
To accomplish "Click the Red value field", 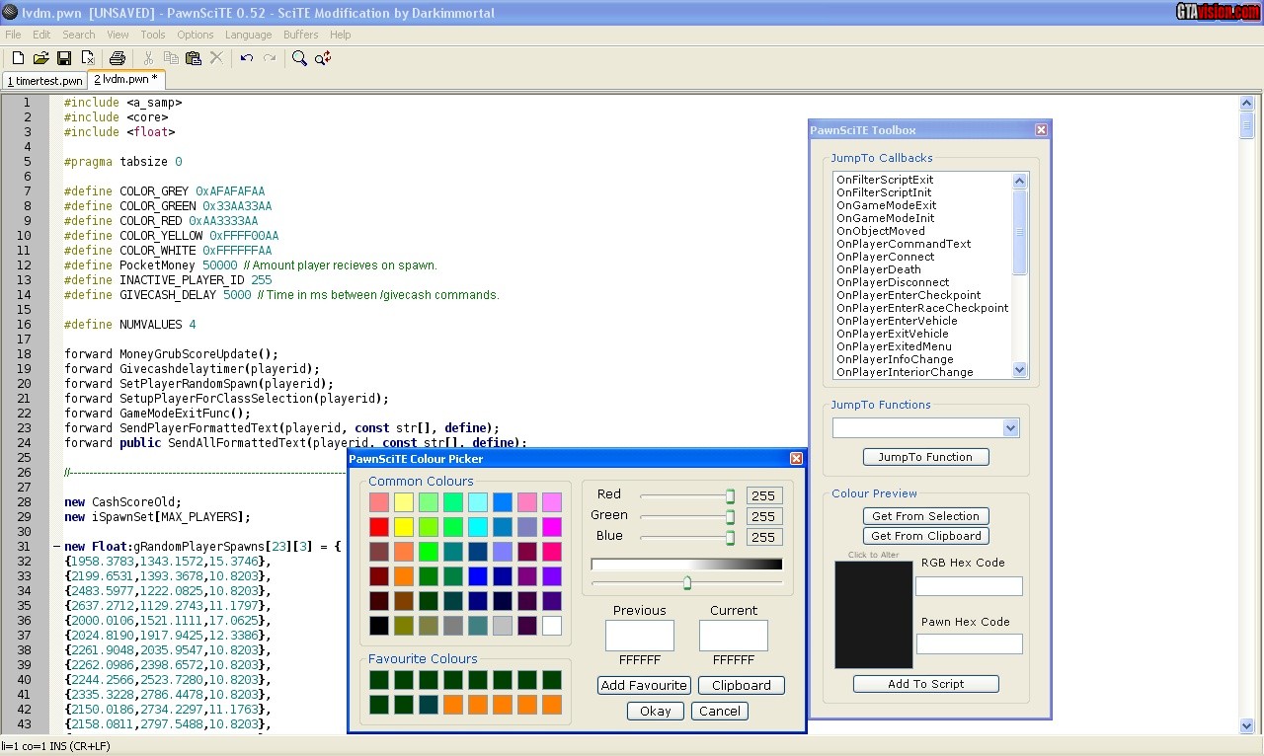I will 764,495.
